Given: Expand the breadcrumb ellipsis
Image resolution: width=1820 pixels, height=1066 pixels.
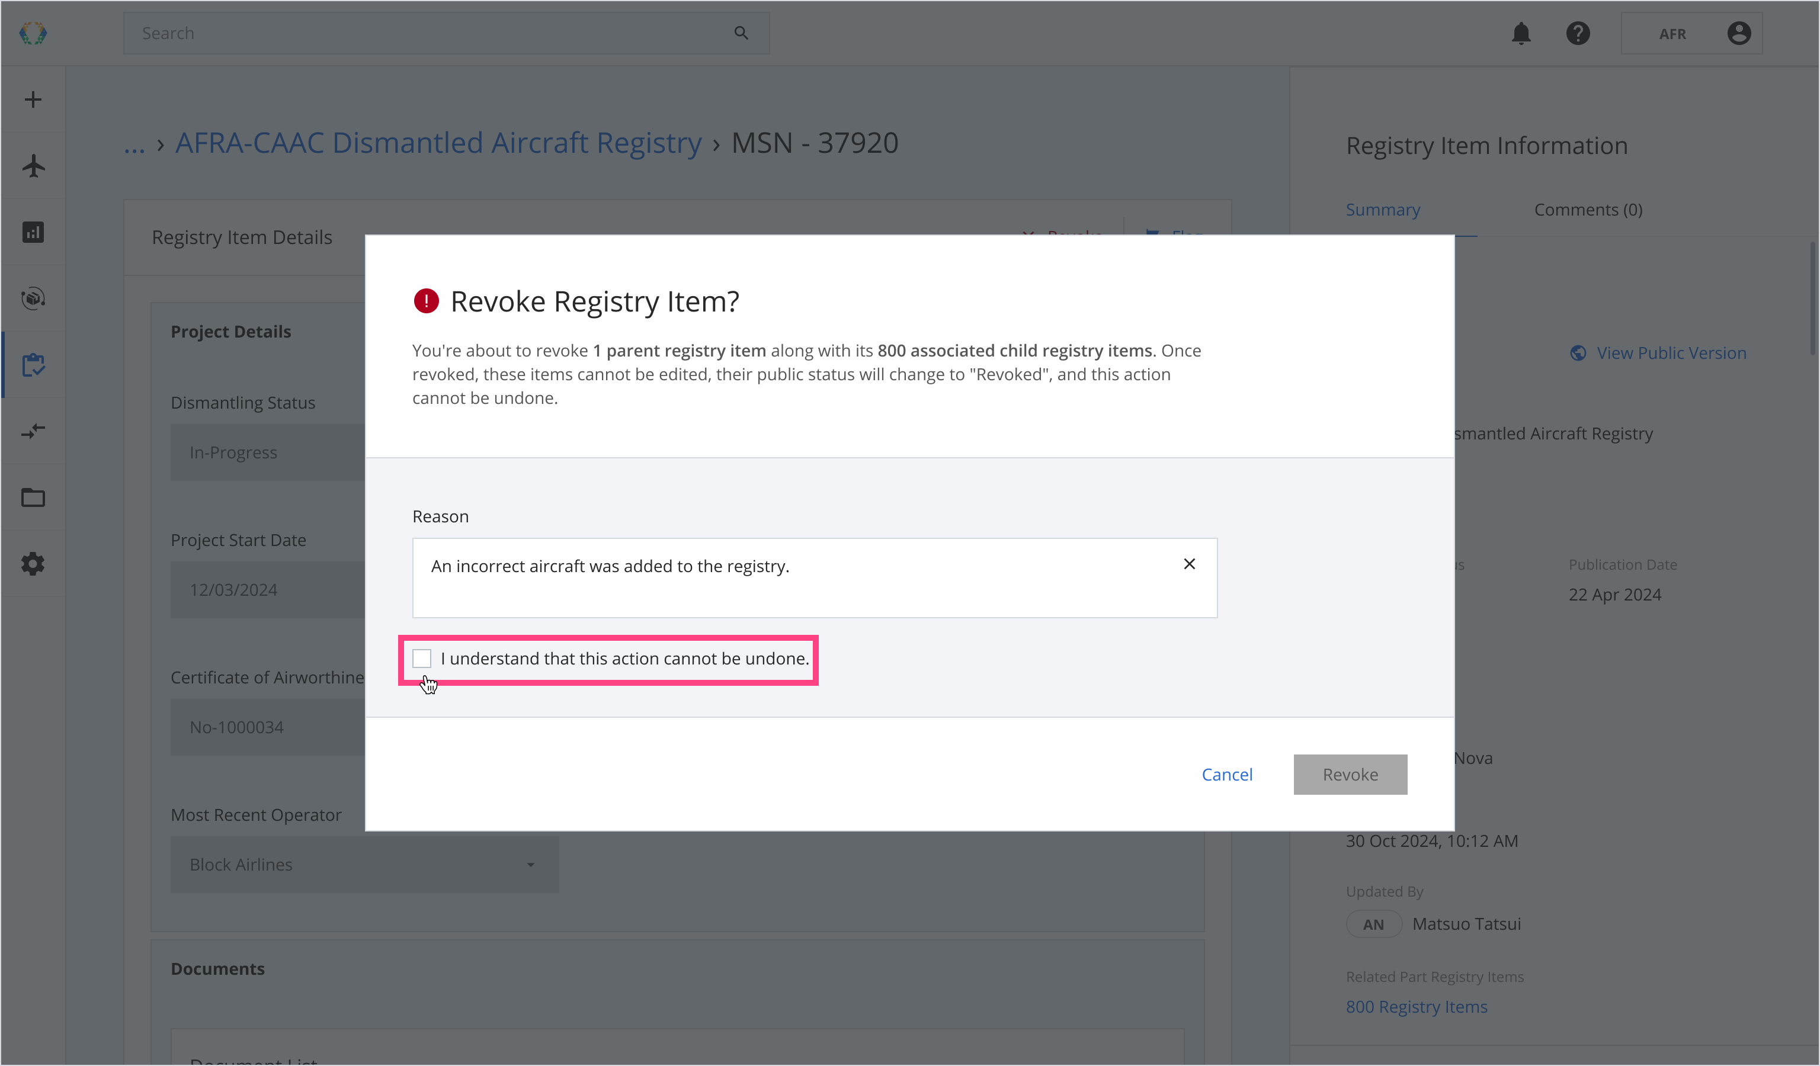Looking at the screenshot, I should pos(134,144).
